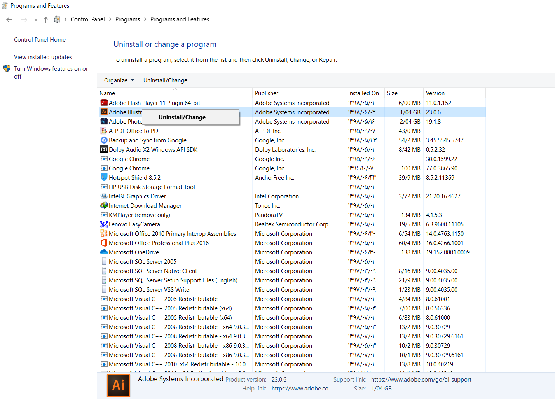
Task: Choose Uninstall/Change in context menu
Action: point(190,117)
